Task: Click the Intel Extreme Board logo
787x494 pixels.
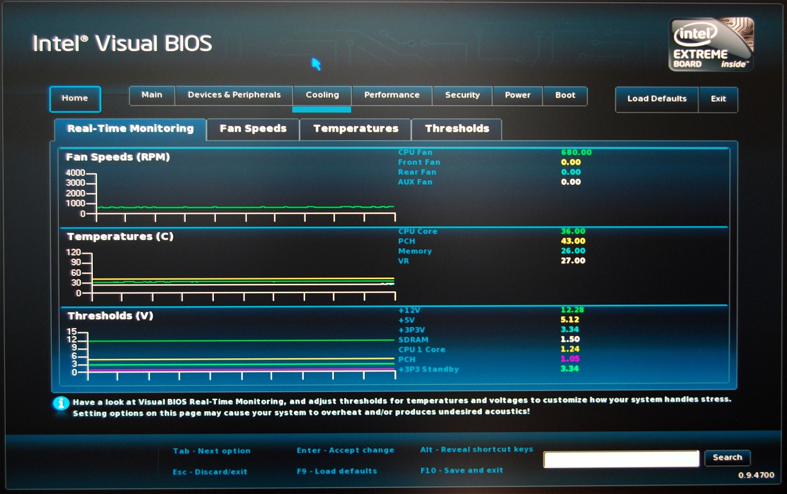Action: [711, 44]
